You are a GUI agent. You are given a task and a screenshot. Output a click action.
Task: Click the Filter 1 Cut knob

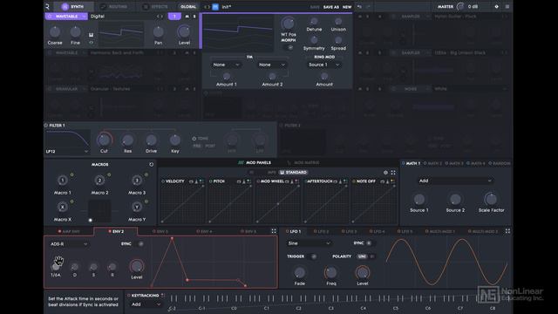coord(104,140)
